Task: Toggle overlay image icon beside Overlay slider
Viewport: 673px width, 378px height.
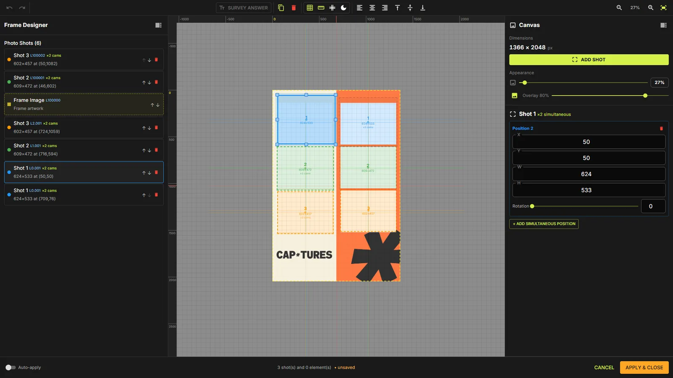Action: [514, 96]
